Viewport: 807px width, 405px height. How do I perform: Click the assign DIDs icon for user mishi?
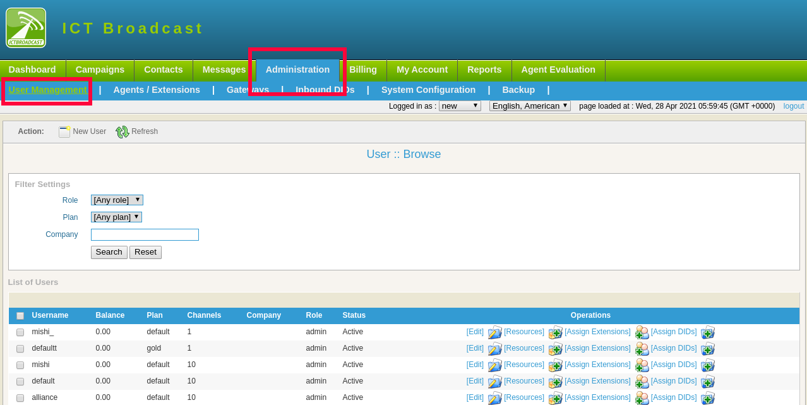point(708,365)
